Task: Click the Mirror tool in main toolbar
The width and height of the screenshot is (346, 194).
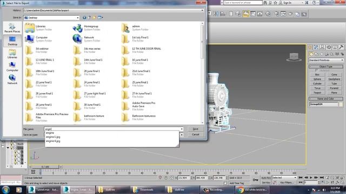Action: (x=216, y=14)
